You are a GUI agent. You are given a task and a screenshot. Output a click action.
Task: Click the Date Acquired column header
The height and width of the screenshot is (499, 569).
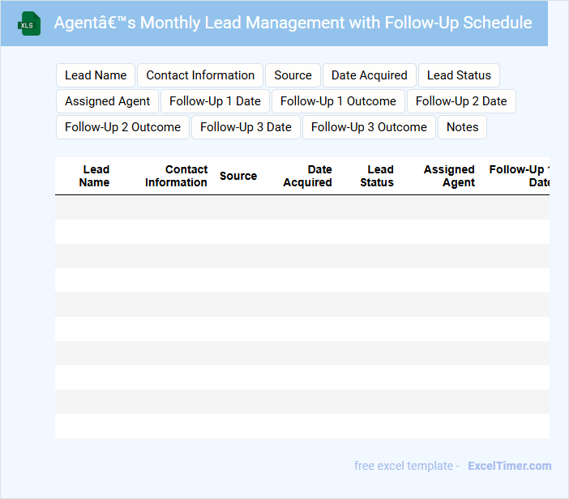click(x=308, y=176)
